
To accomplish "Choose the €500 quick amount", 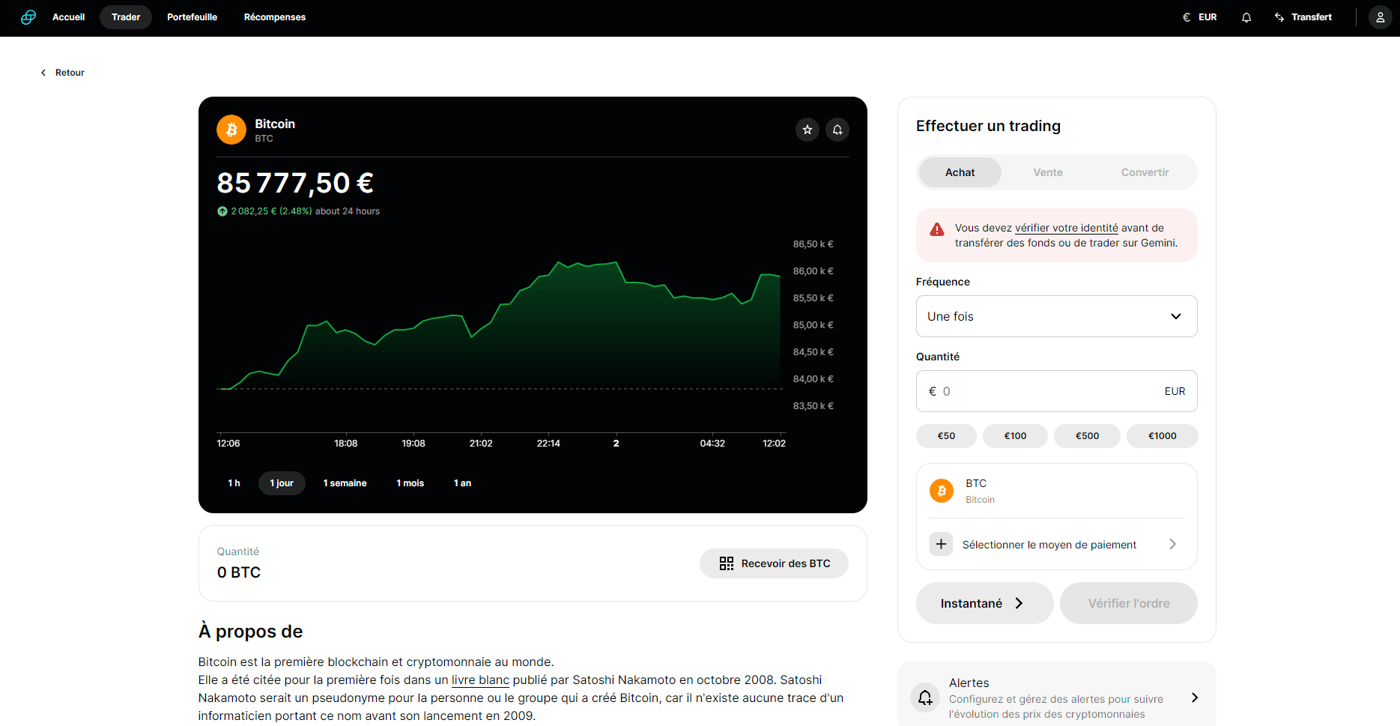I will [1087, 436].
